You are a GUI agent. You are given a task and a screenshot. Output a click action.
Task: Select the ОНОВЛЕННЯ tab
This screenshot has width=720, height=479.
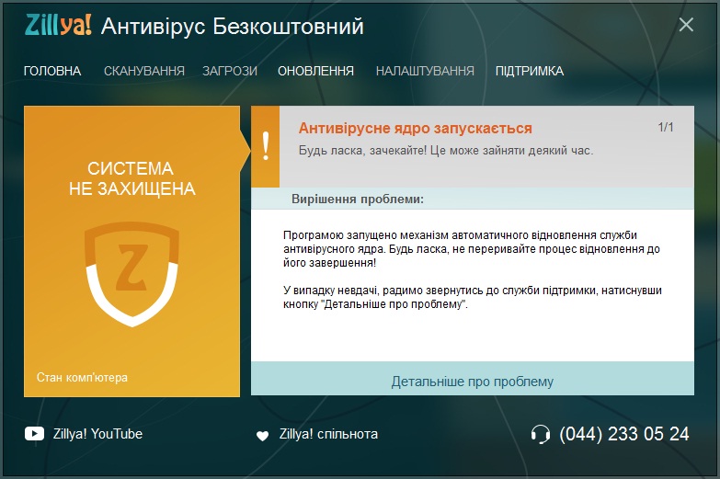[x=315, y=71]
